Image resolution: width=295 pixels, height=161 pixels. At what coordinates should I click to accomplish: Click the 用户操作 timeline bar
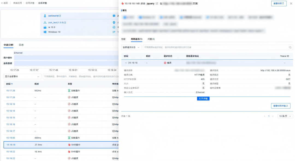[66, 58]
